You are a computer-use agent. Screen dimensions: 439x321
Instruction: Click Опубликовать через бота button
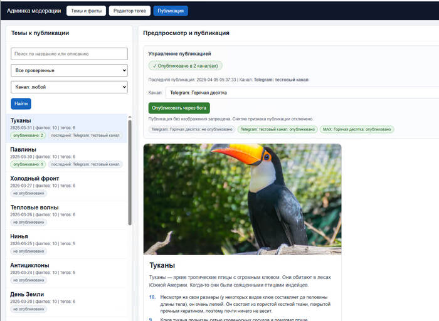click(x=179, y=108)
